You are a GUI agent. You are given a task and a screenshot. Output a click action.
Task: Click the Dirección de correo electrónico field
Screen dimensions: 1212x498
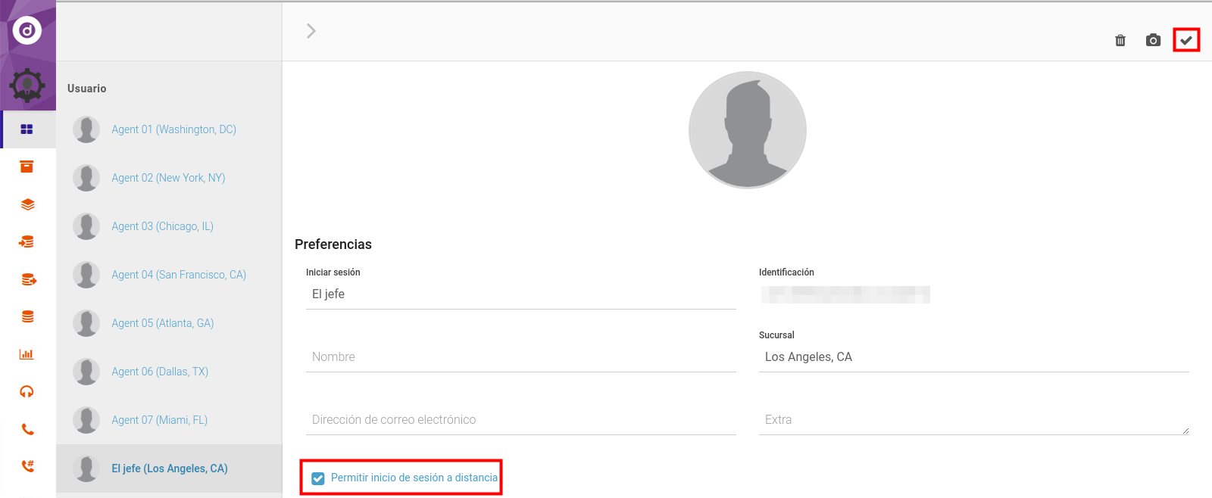tap(520, 420)
